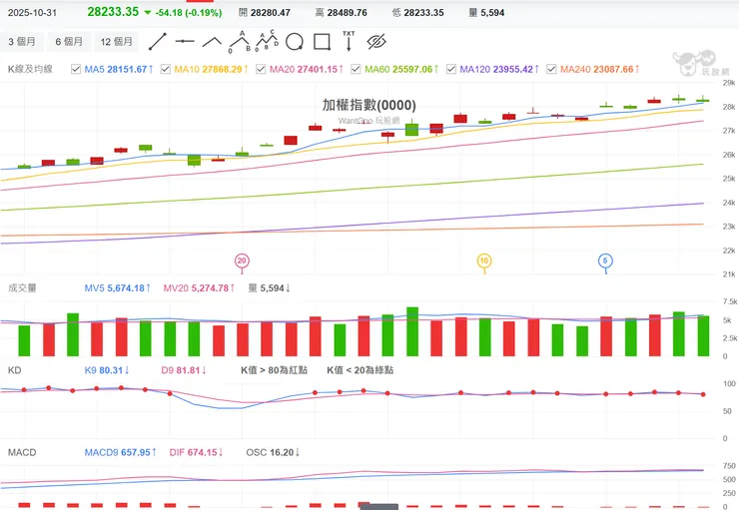Screen dimensions: 739x510
Task: Click the low price value after 低
Action: click(424, 13)
